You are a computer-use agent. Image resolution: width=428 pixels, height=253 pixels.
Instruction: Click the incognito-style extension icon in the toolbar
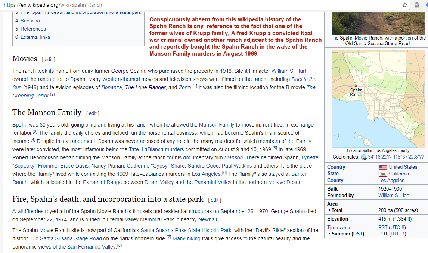point(416,5)
